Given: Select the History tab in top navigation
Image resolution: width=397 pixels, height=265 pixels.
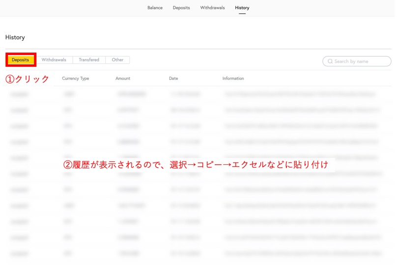Looking at the screenshot, I should click(x=242, y=8).
